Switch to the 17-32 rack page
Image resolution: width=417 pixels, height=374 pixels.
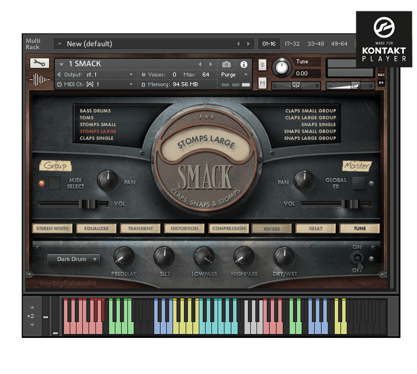[x=292, y=43]
